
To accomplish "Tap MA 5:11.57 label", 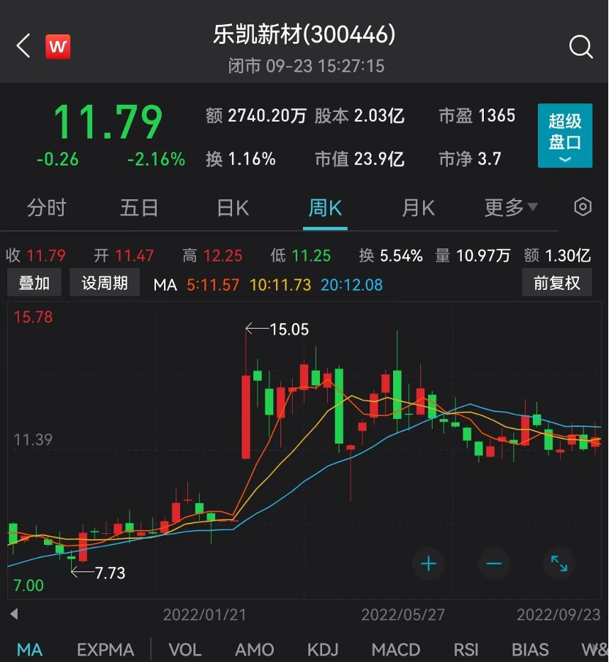I will point(213,285).
